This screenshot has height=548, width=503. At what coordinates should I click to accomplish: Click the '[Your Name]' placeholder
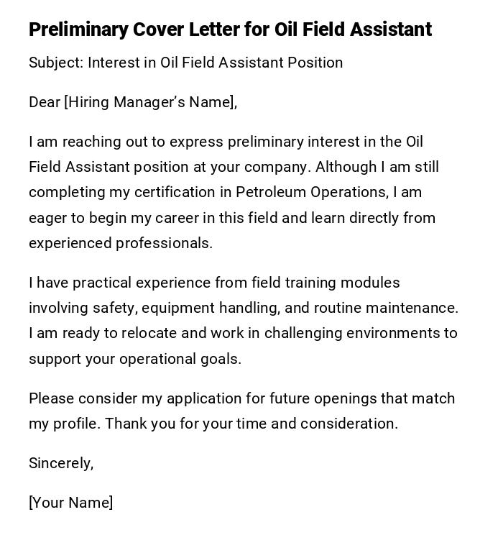pyautogui.click(x=71, y=503)
